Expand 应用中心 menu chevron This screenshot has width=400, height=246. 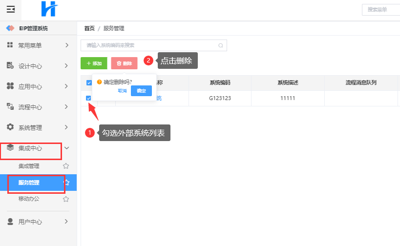tap(66, 86)
